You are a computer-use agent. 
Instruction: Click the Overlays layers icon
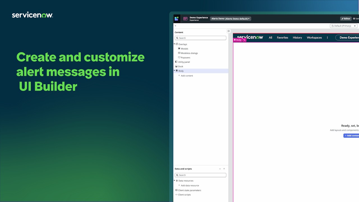(177, 44)
